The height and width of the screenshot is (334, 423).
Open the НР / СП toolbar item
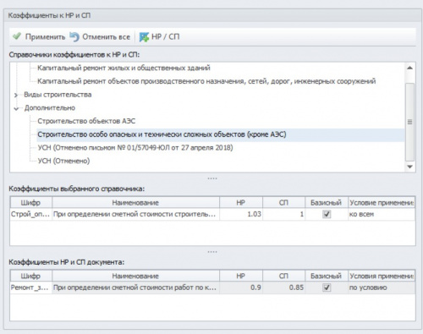(x=160, y=36)
